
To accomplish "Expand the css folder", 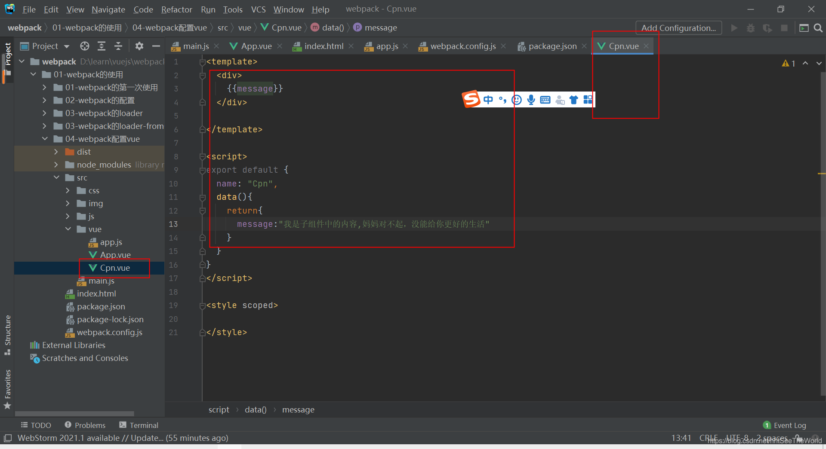I will [x=68, y=190].
